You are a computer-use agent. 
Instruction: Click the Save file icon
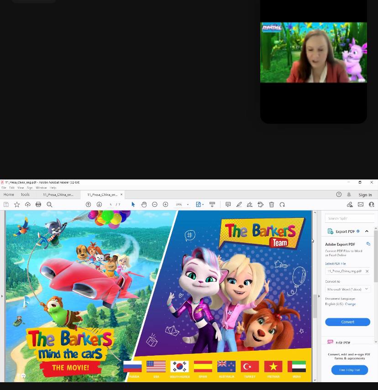pyautogui.click(x=6, y=205)
